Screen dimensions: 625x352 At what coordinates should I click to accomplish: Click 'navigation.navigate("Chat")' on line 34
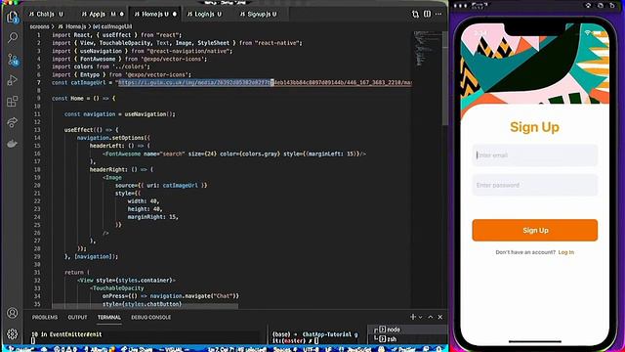coord(194,296)
